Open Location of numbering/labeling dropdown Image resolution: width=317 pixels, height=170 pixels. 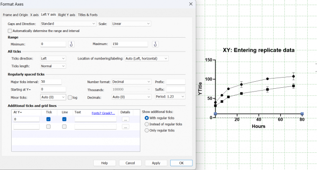[146, 59]
